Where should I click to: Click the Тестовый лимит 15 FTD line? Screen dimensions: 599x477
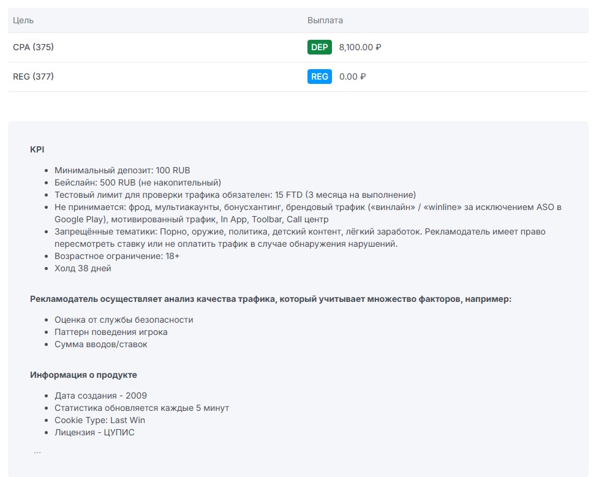[x=235, y=195]
